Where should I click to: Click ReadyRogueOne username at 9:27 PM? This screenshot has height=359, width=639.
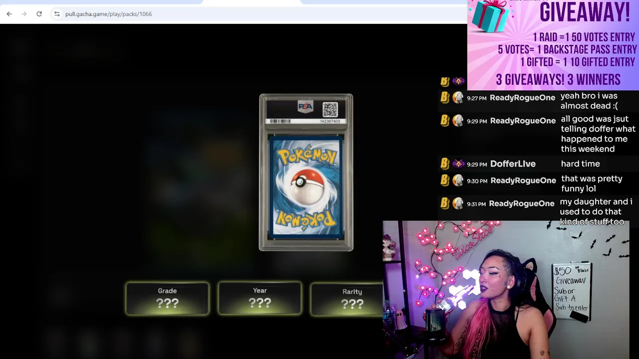522,98
